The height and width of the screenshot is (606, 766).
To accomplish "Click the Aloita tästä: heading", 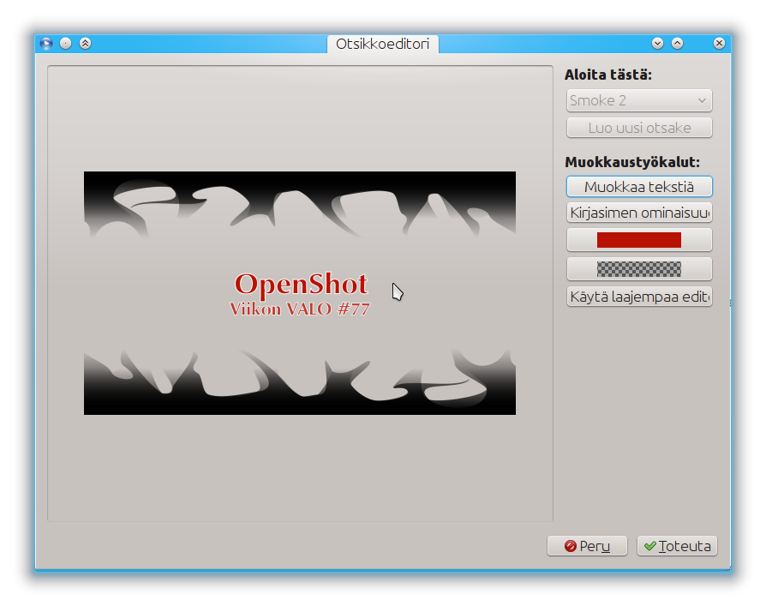I will pyautogui.click(x=608, y=75).
